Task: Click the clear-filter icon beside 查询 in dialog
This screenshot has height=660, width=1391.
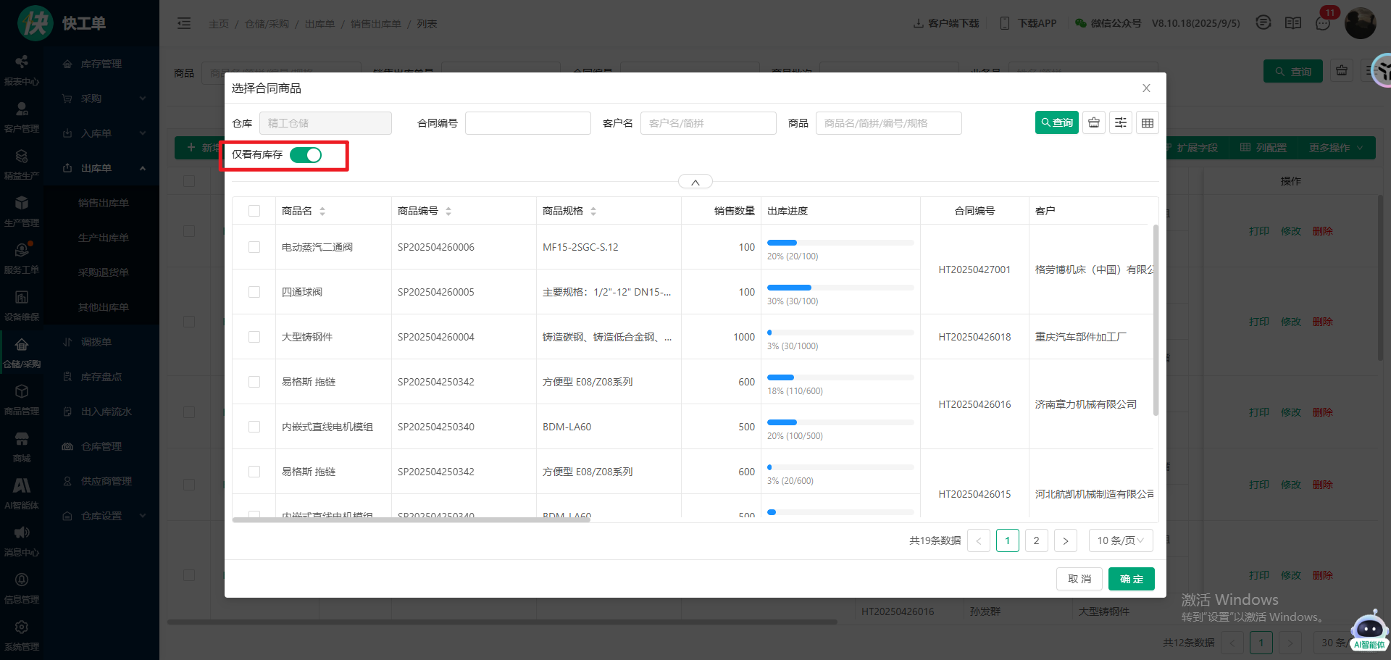Action: (1094, 123)
